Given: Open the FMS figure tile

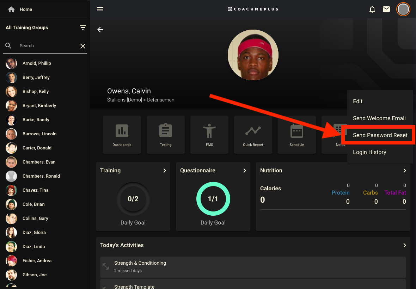Looking at the screenshot, I should (209, 135).
